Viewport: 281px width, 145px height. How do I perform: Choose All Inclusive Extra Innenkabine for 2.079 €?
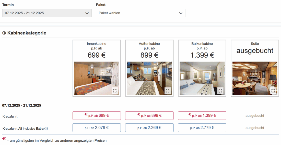pyautogui.click(x=97, y=128)
